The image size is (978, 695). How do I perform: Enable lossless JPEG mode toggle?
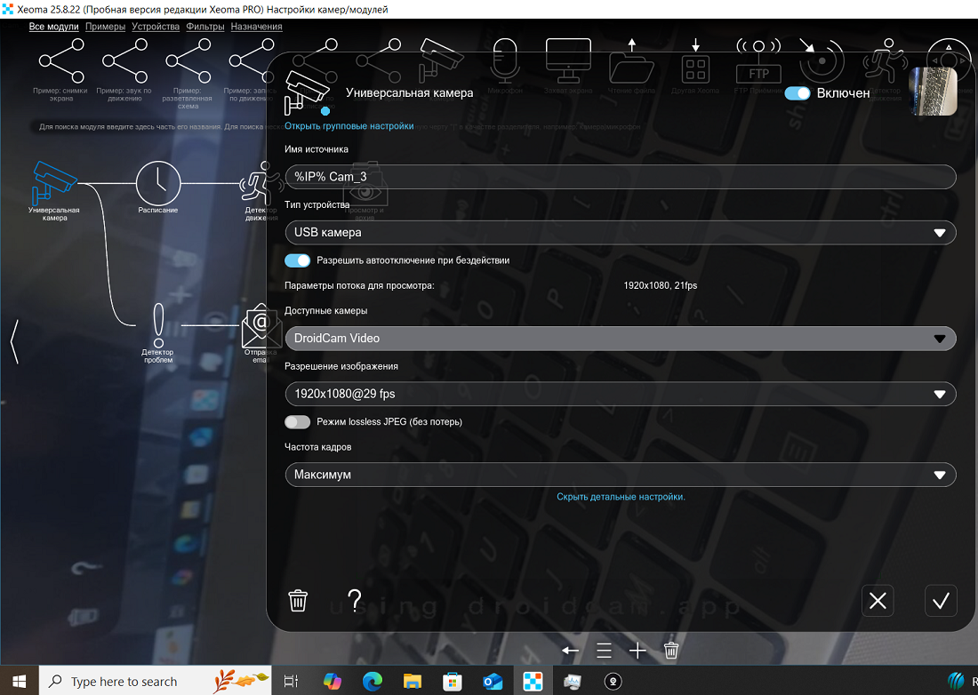(298, 421)
